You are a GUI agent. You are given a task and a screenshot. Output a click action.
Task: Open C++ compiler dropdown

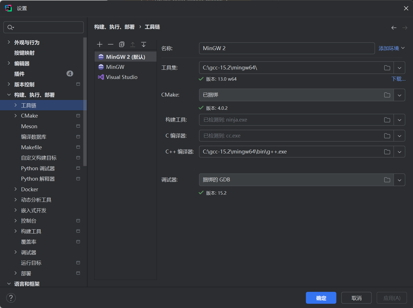click(400, 152)
